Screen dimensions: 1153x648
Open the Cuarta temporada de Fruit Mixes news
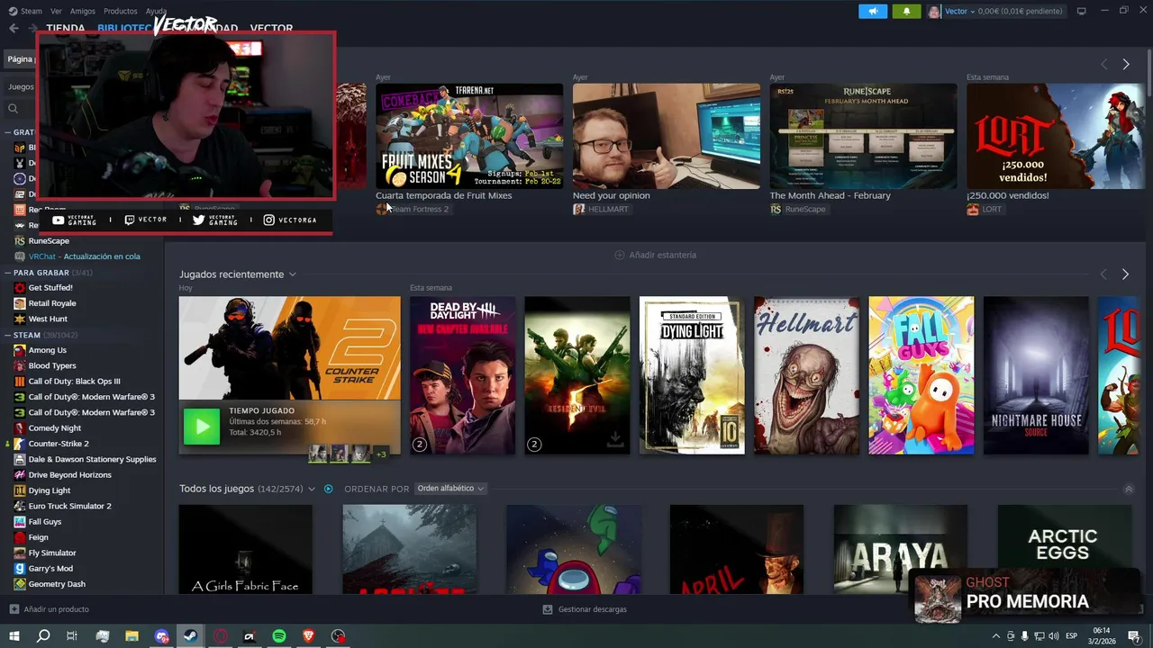tap(469, 136)
